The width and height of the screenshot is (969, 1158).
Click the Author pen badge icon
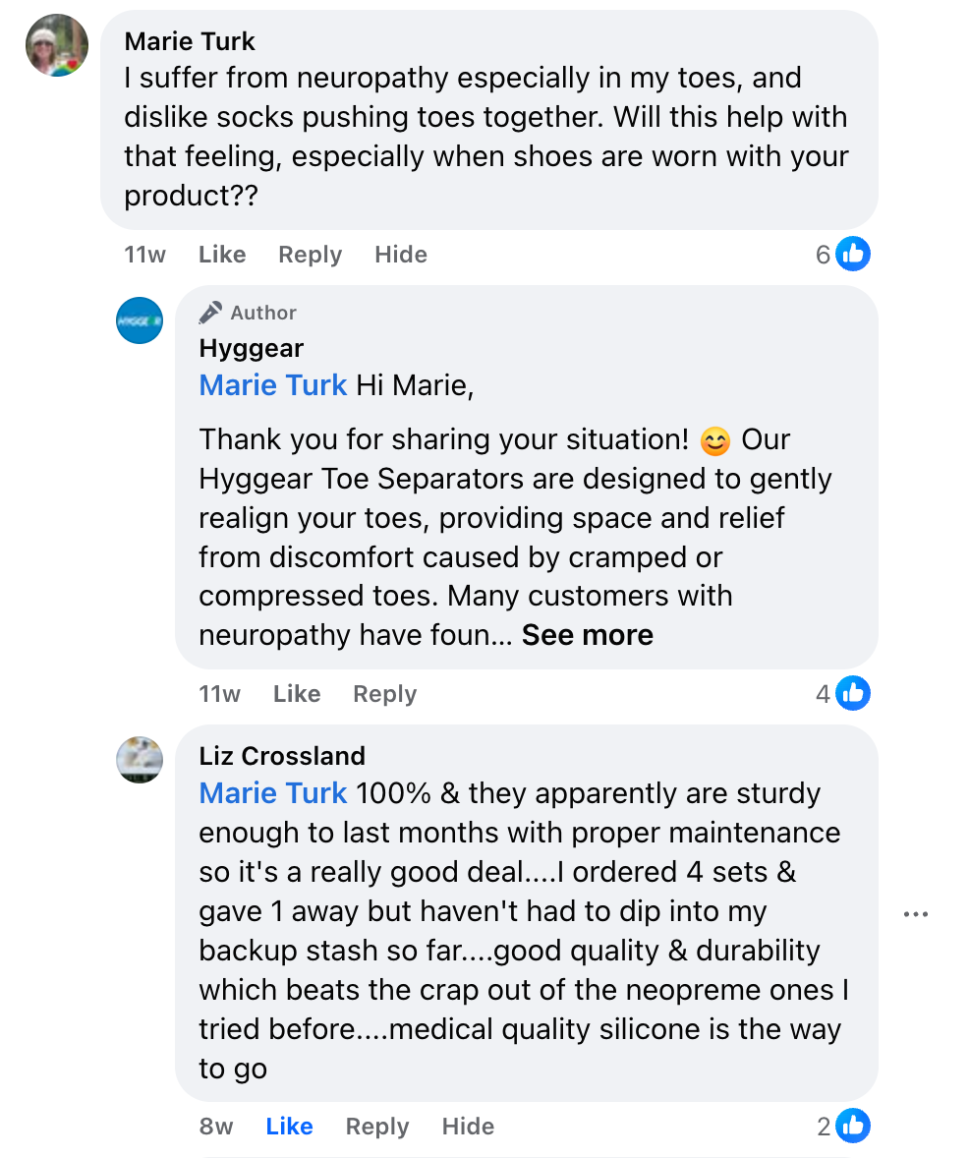point(210,313)
